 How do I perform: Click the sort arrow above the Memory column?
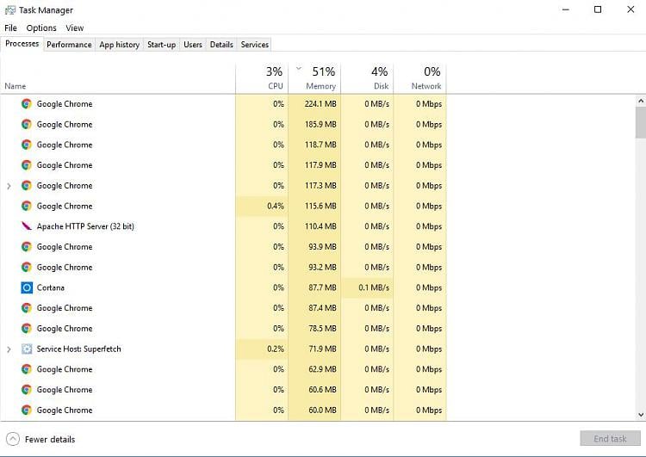click(x=299, y=69)
